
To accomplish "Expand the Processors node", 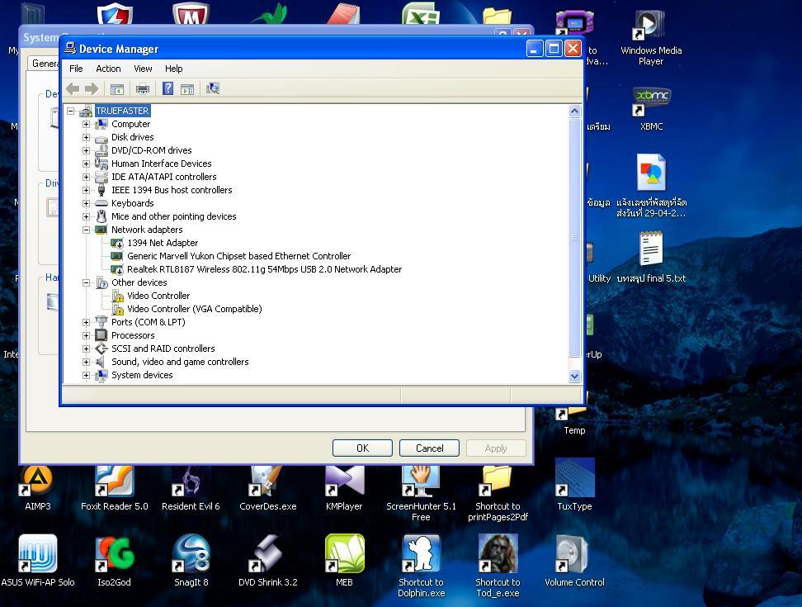I will pyautogui.click(x=86, y=335).
